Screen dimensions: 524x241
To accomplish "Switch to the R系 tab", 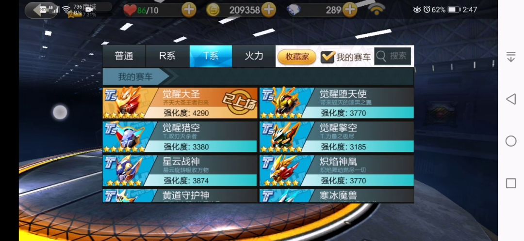I will (167, 56).
